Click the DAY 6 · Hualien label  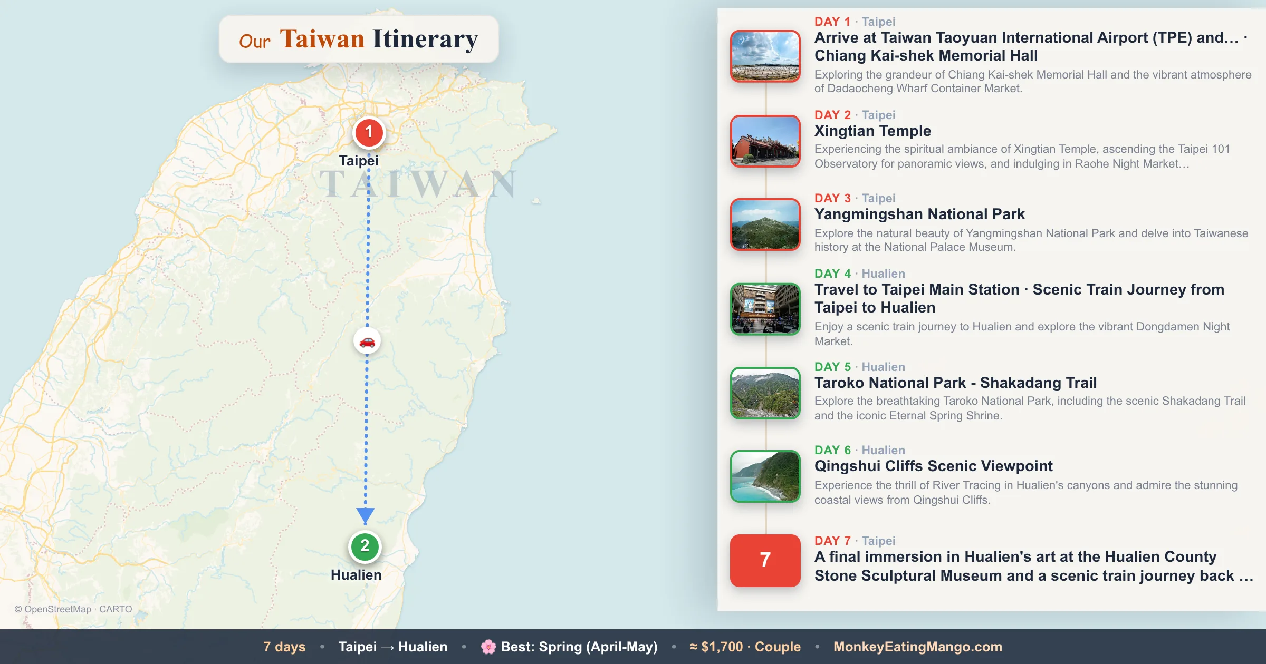(x=859, y=450)
